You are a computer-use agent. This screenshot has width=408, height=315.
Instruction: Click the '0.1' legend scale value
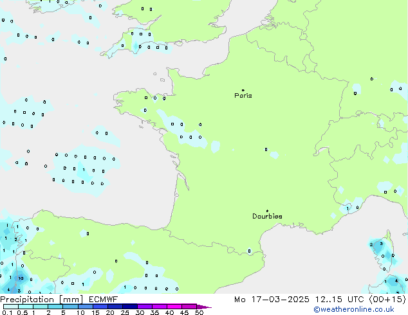click(7, 312)
